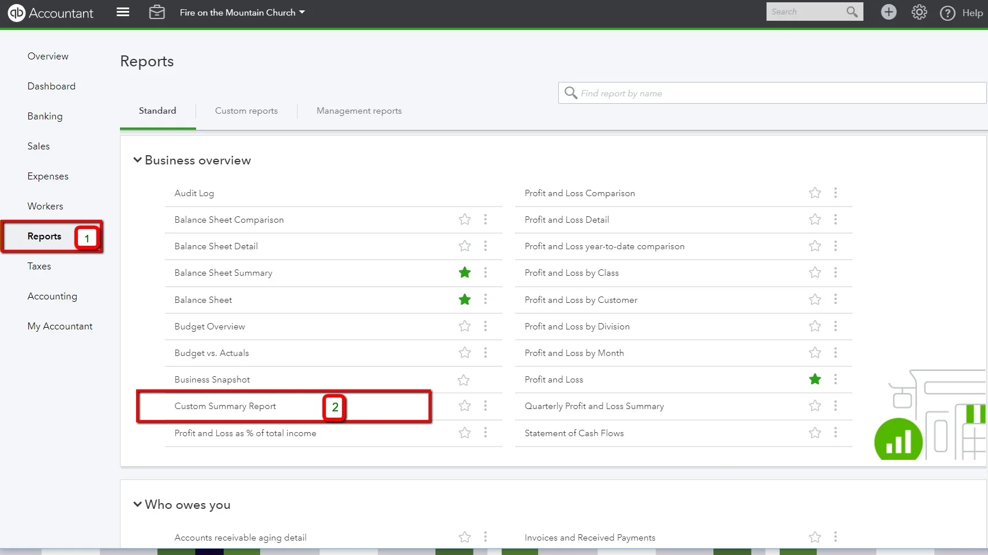This screenshot has height=555, width=988.
Task: Open Accounts receivable aging detail report
Action: pyautogui.click(x=241, y=538)
